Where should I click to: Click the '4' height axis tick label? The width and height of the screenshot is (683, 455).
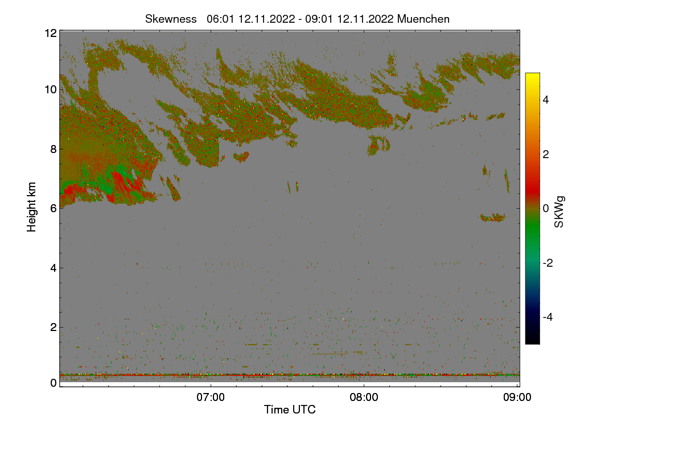click(x=54, y=267)
